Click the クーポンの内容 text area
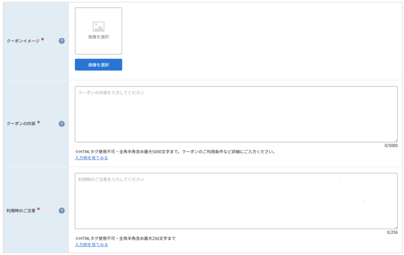The image size is (404, 255). (x=236, y=114)
